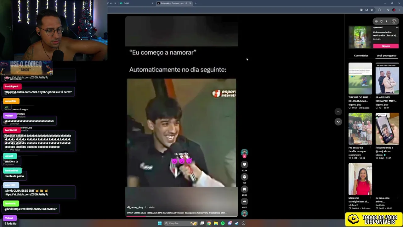Open the download icon in the floating pill
This screenshot has height=227, width=403.
(x=386, y=21)
